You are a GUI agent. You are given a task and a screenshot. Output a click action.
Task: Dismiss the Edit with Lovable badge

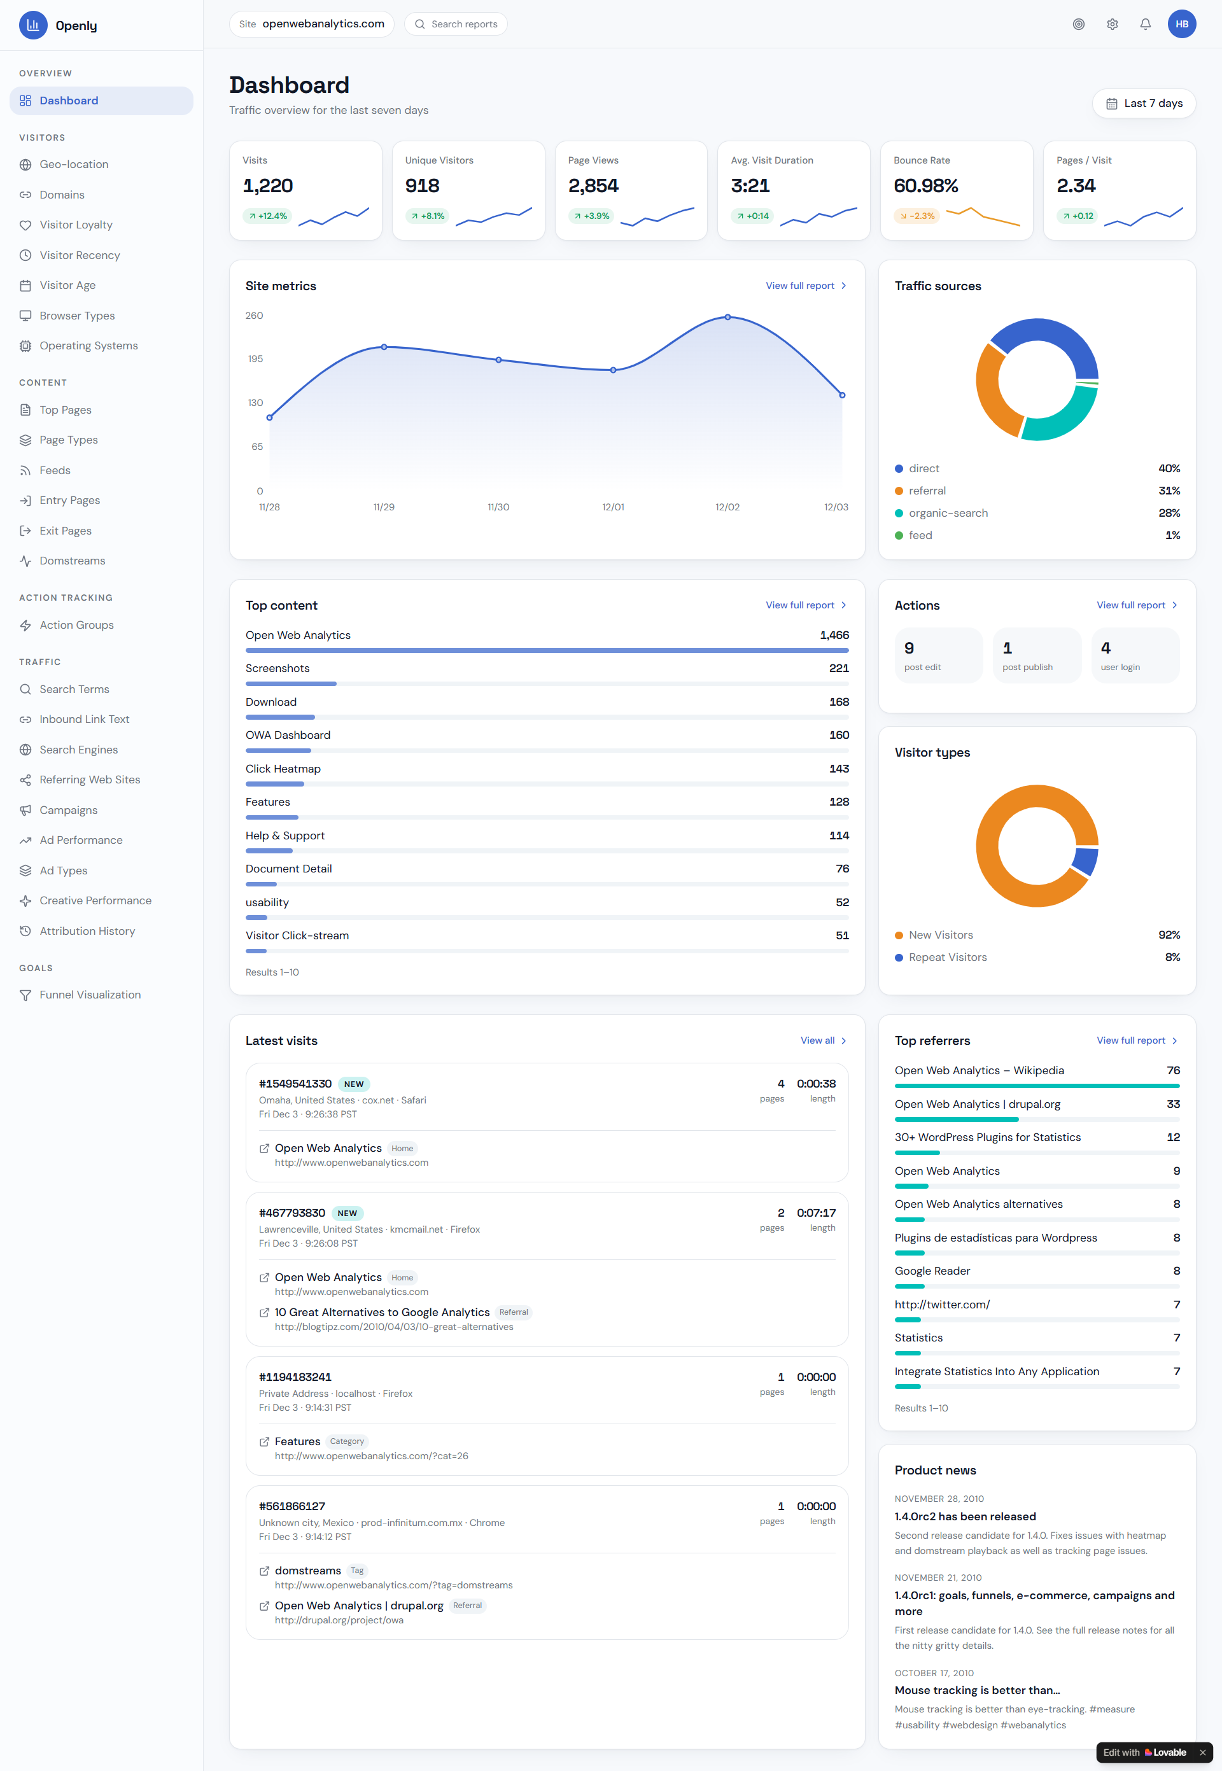pyautogui.click(x=1202, y=1753)
